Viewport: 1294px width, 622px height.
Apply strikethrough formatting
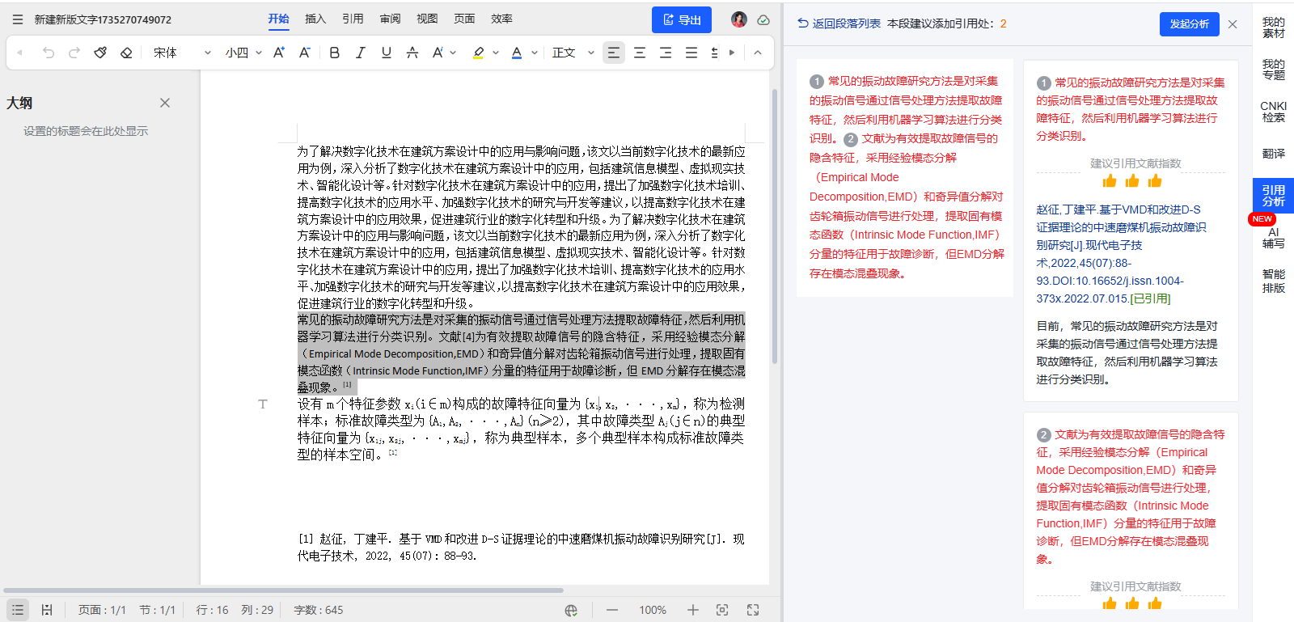pos(412,53)
